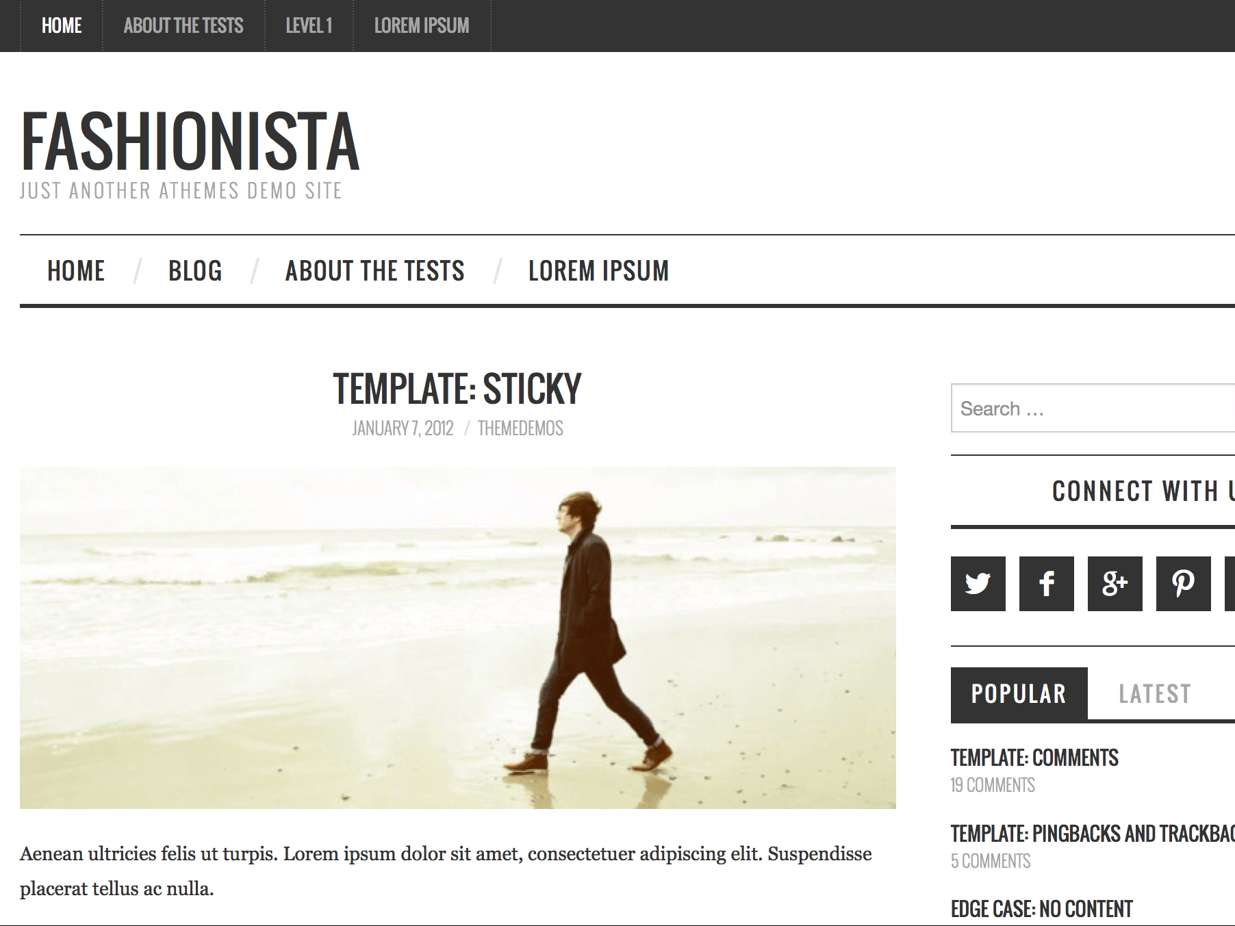
Task: Switch to the Latest tab
Action: [1155, 694]
